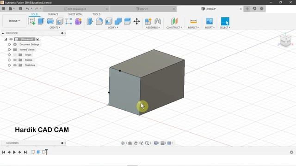The height and width of the screenshot is (166, 296).
Task: Activate the root component radio button
Action: point(37,39)
